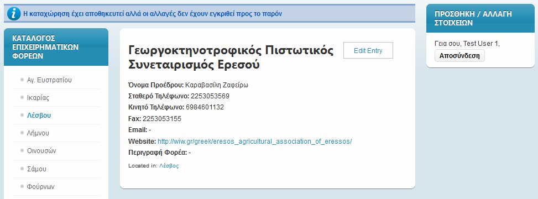This screenshot has width=538, height=199.
Task: Open the wiw.gr eressos website link
Action: (x=254, y=142)
